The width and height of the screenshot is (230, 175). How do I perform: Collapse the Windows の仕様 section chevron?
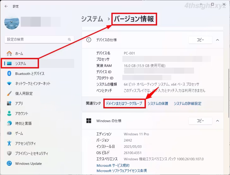(218, 121)
